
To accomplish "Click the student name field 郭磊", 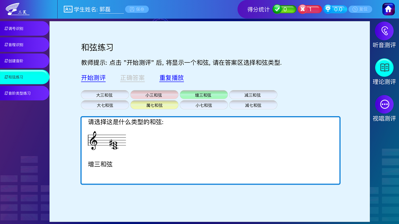I will click(111, 10).
